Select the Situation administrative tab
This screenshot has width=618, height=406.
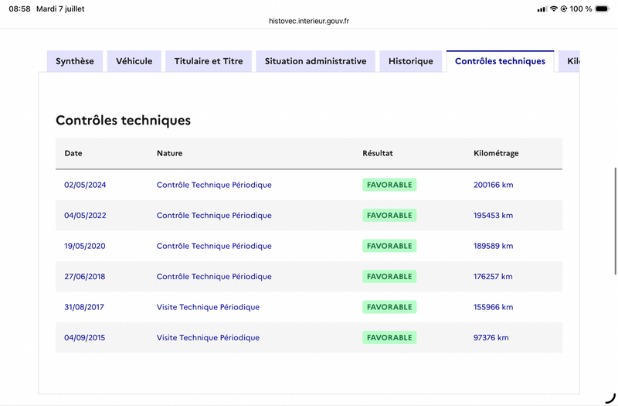coord(315,61)
